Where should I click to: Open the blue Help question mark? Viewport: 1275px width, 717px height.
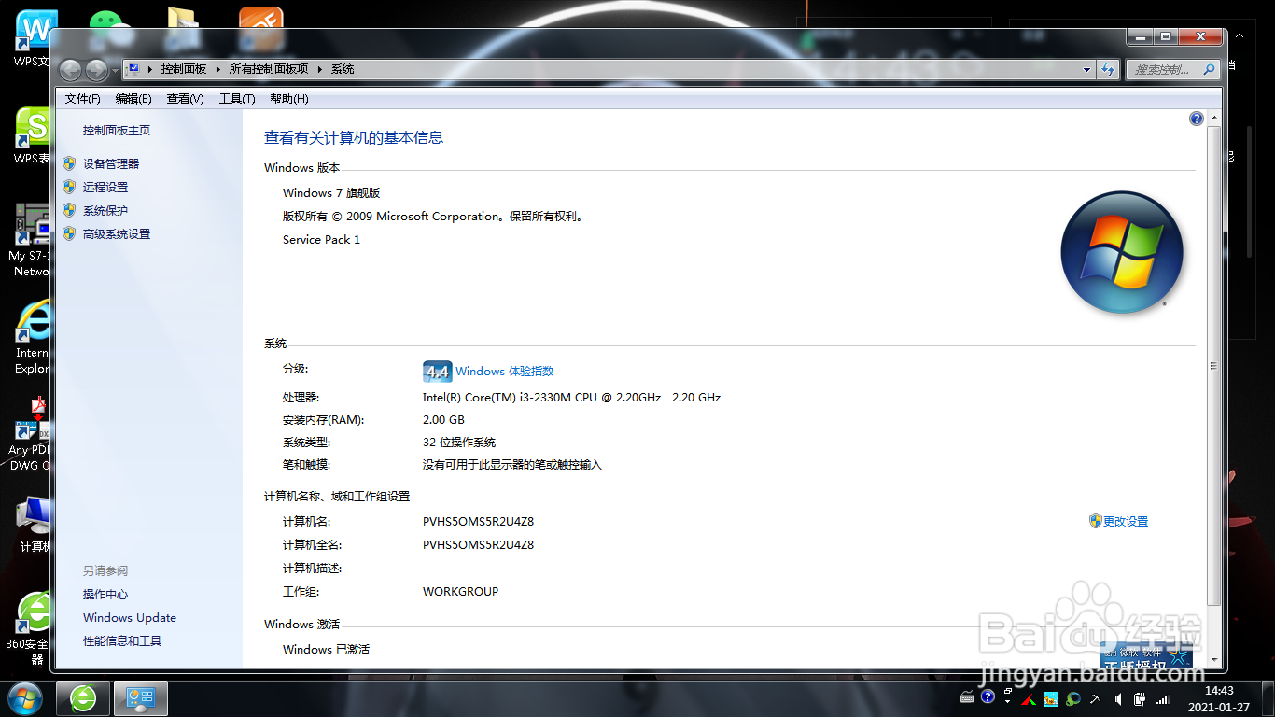point(1197,119)
